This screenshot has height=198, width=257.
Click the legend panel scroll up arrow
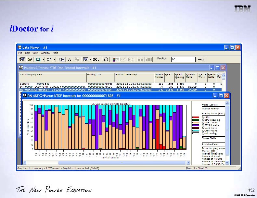coord(227,103)
